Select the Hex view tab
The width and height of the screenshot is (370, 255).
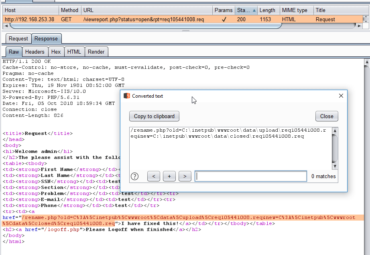(56, 52)
